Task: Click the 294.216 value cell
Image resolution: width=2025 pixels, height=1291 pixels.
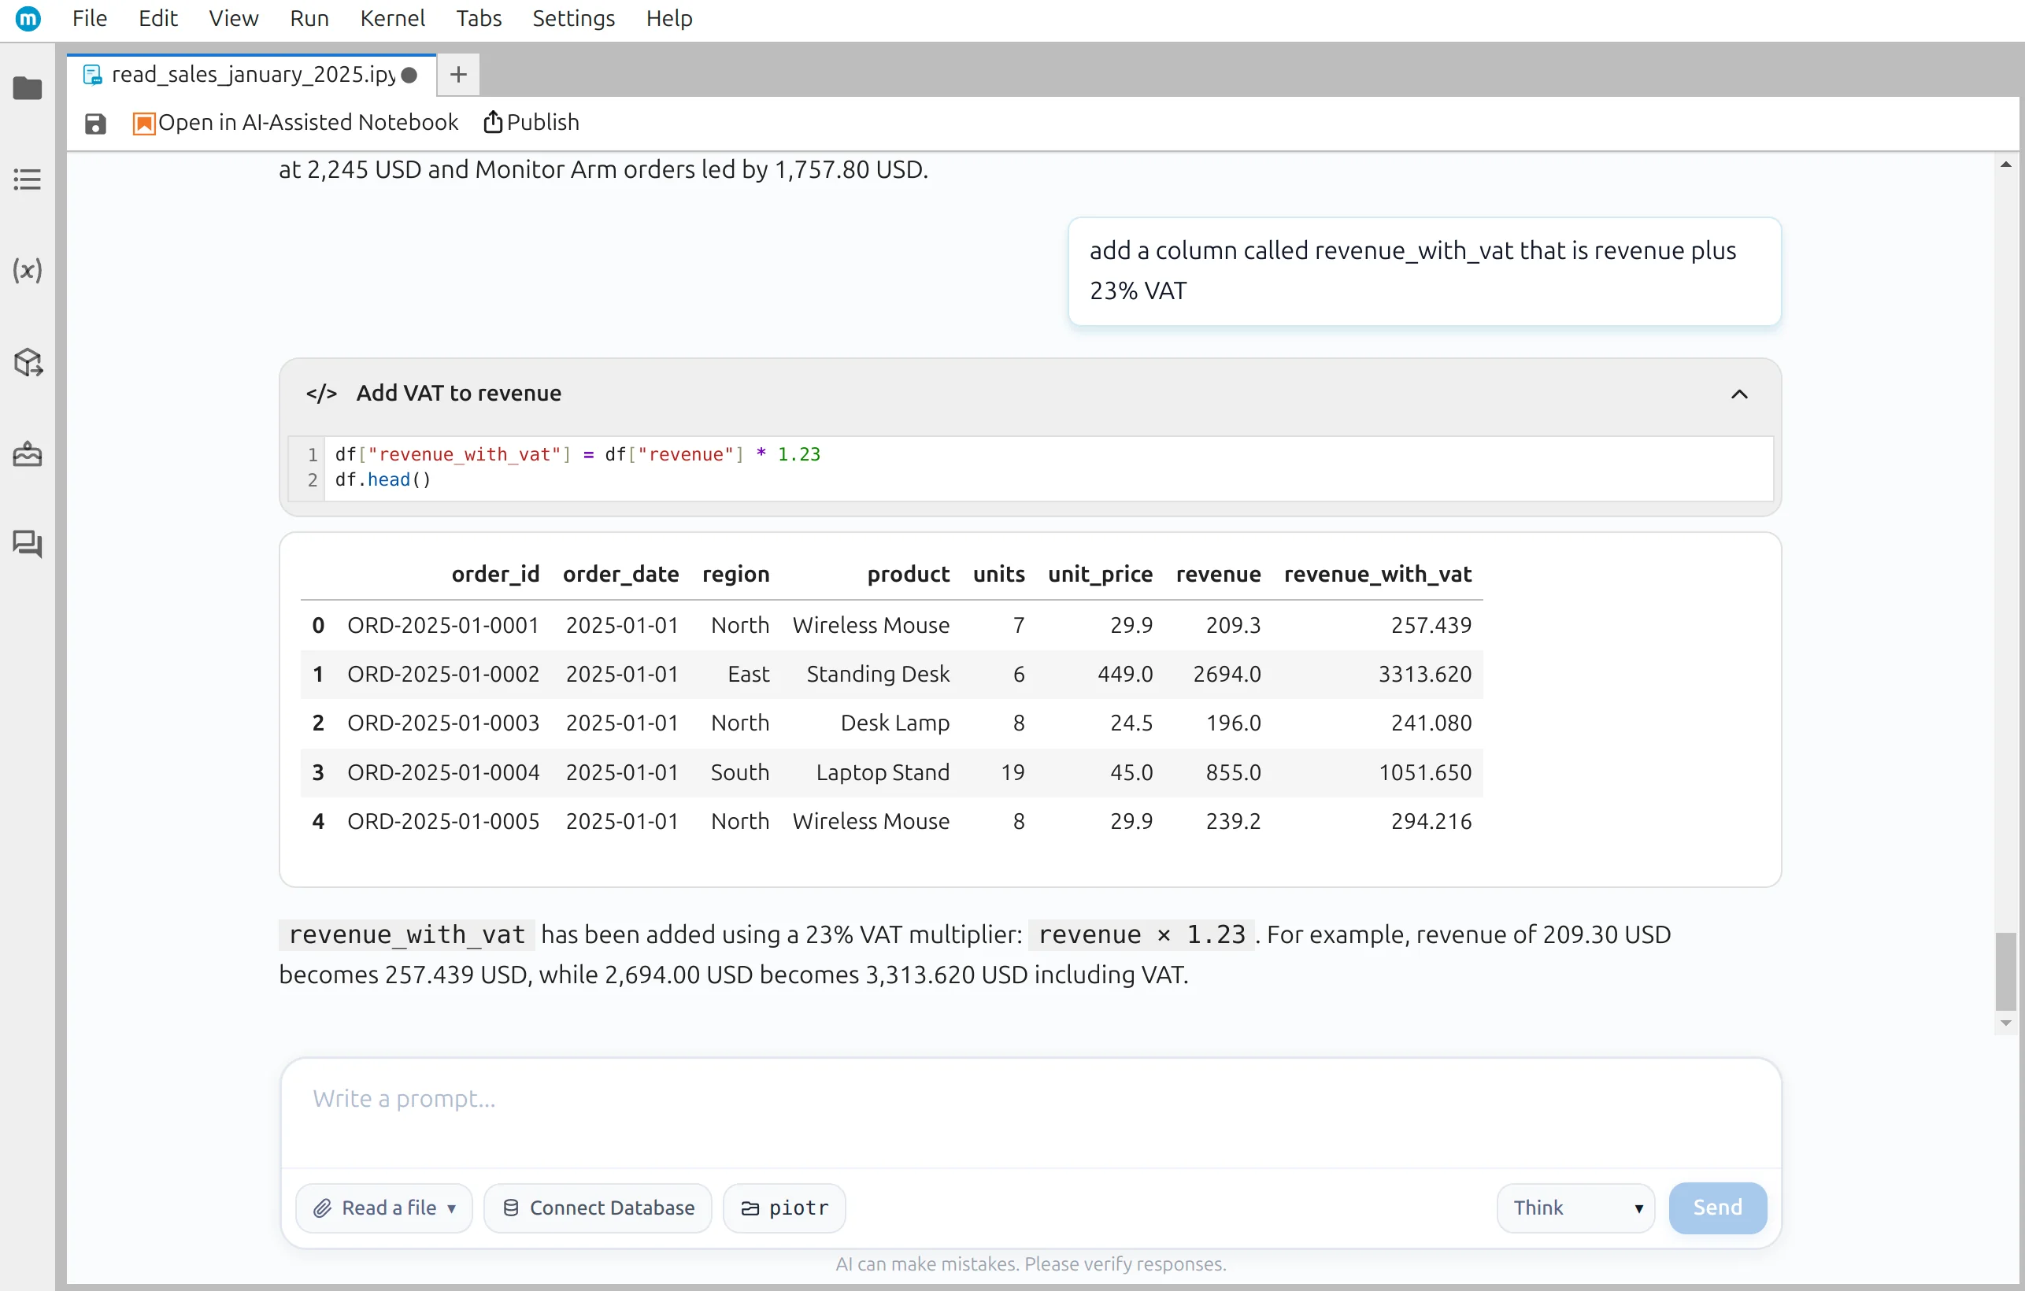Action: [x=1431, y=821]
